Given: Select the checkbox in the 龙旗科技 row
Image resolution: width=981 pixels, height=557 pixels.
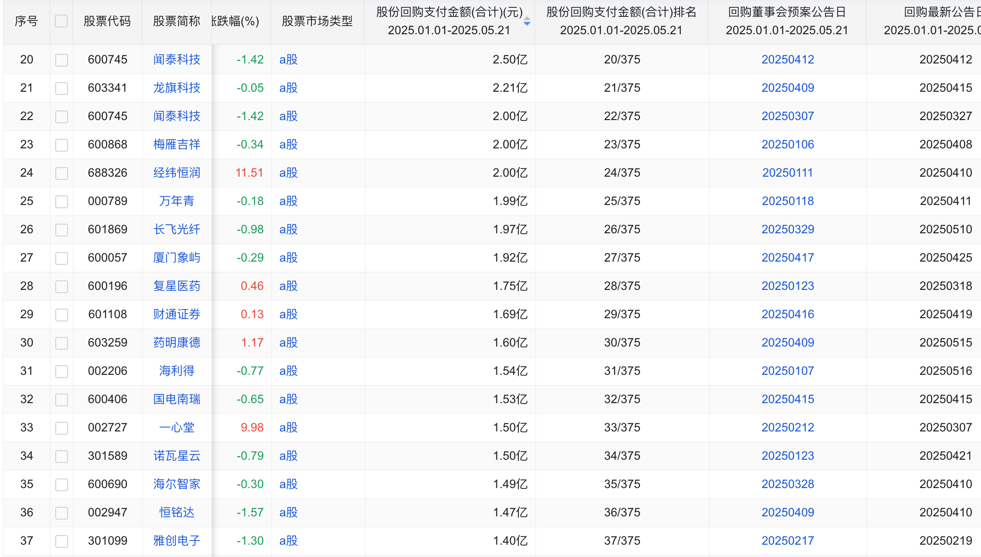Looking at the screenshot, I should [x=61, y=88].
